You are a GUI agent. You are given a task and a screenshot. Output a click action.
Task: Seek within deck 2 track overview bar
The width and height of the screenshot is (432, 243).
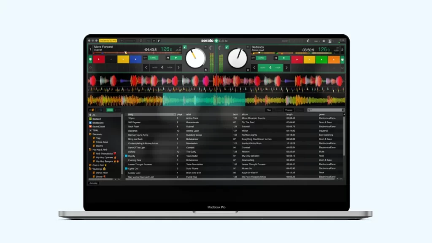[295, 53]
